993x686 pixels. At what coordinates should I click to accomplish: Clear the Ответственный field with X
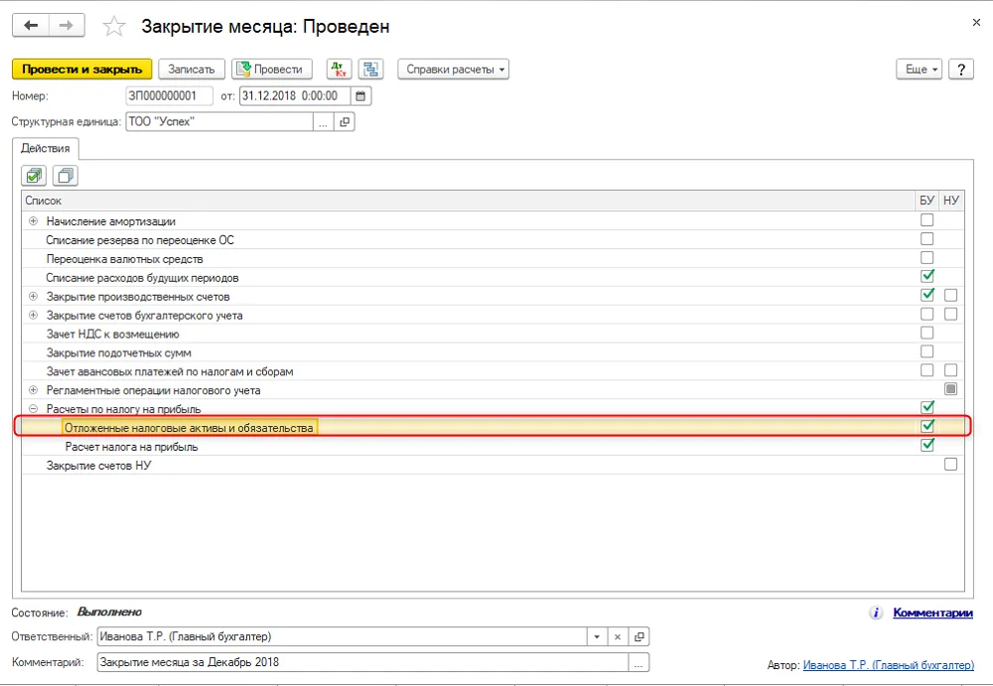(x=618, y=636)
